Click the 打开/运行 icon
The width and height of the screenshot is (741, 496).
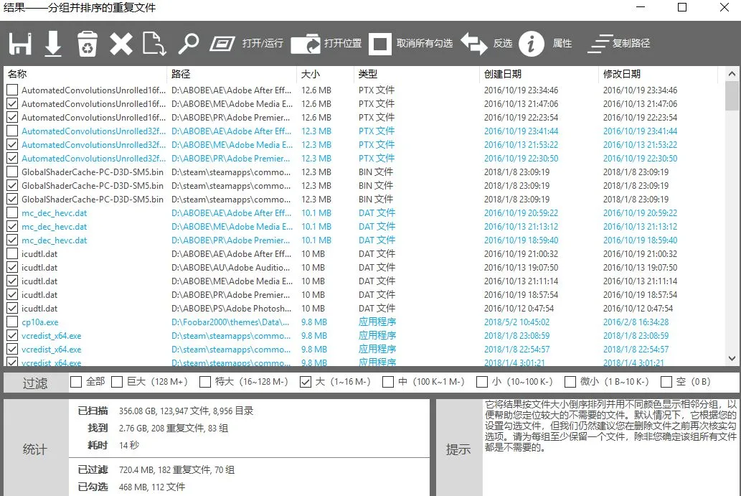click(x=222, y=44)
